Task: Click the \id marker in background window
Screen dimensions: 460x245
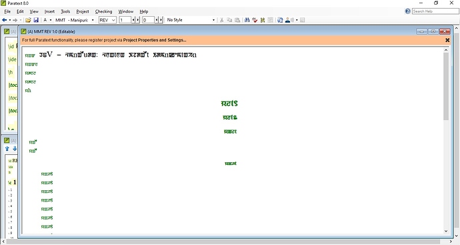Action: [11, 47]
